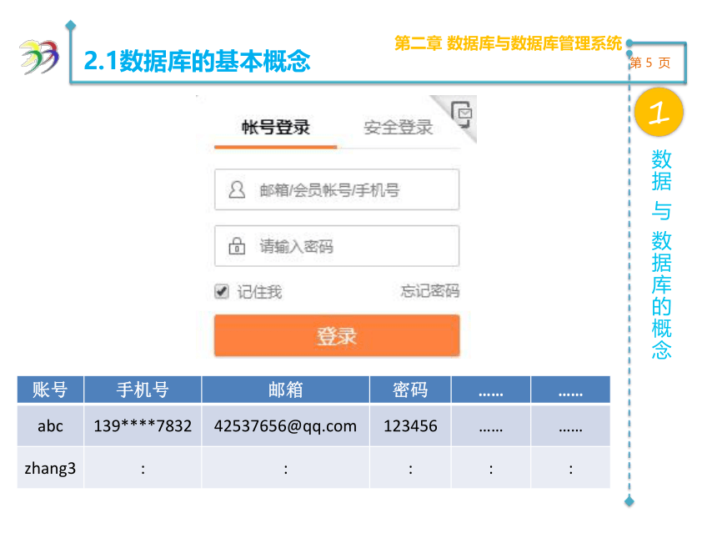Screen dimensions: 717x538
Task: Open the 忘记密码 link
Action: 430,291
